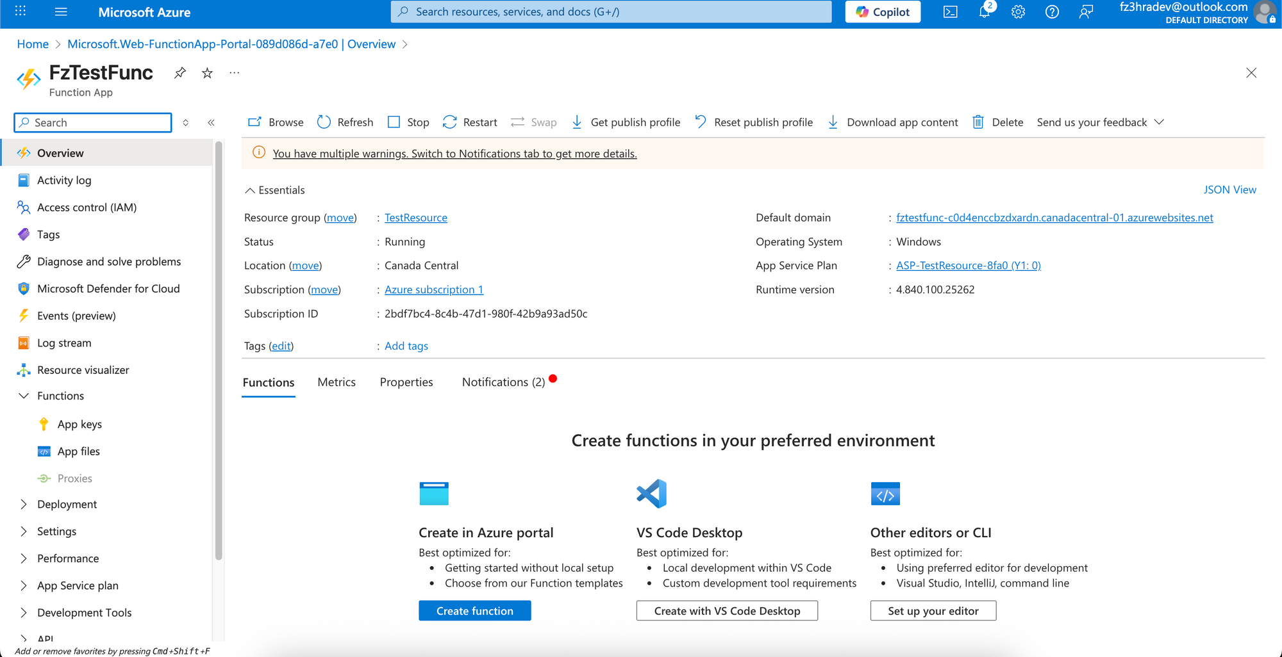This screenshot has height=657, width=1282.
Task: Open the notifications bell icon
Action: tap(985, 12)
